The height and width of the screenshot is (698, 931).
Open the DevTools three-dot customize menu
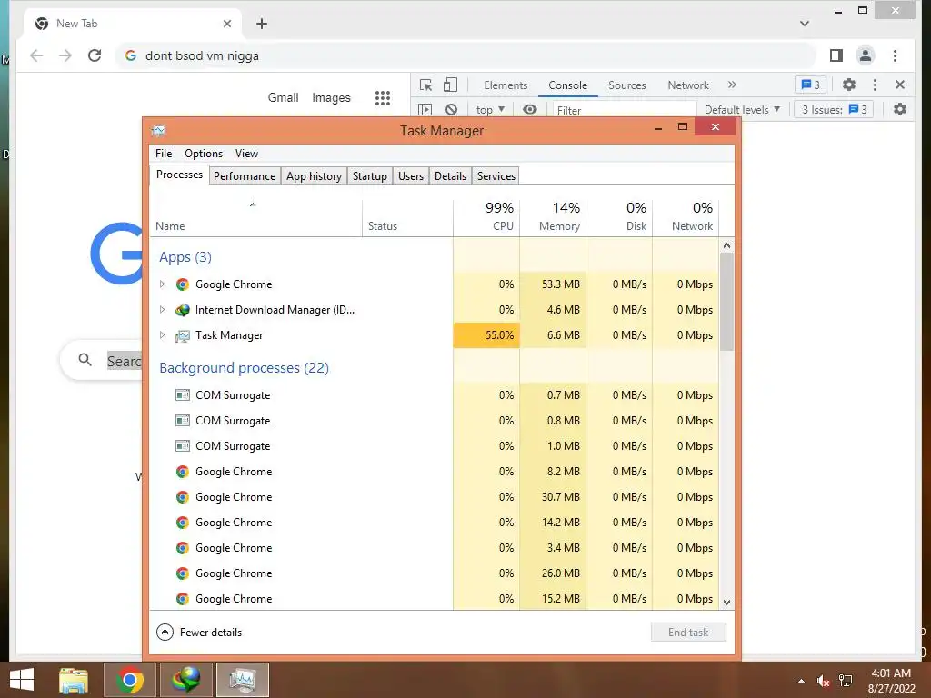point(875,85)
